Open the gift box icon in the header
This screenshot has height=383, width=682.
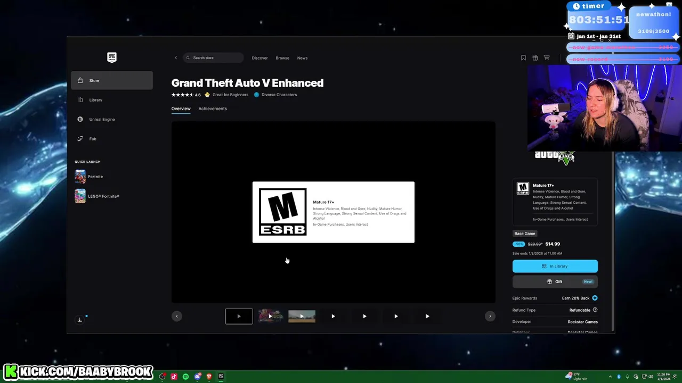pyautogui.click(x=535, y=58)
